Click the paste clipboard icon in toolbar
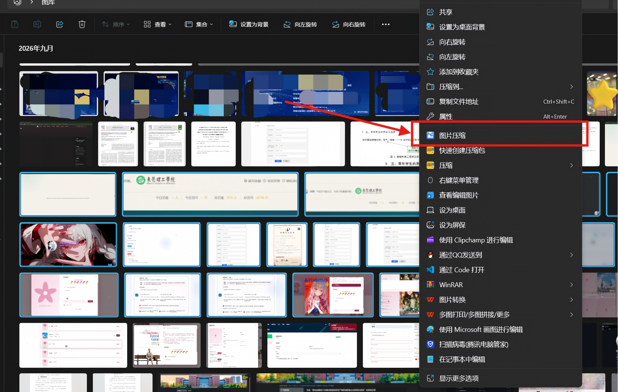This screenshot has height=392, width=618. click(x=15, y=24)
